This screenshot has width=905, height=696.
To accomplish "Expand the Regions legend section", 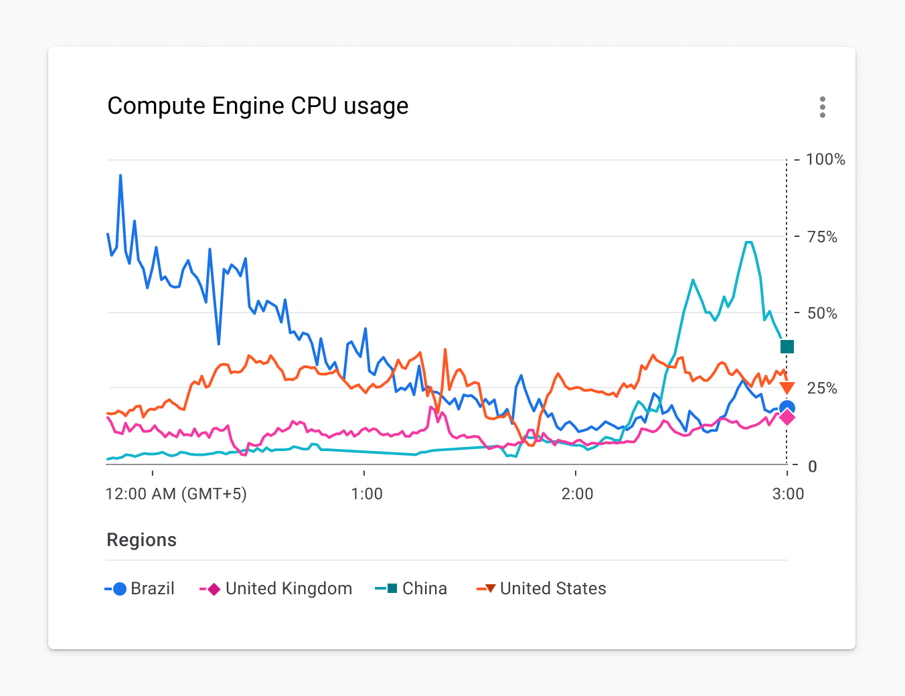I will [x=141, y=540].
